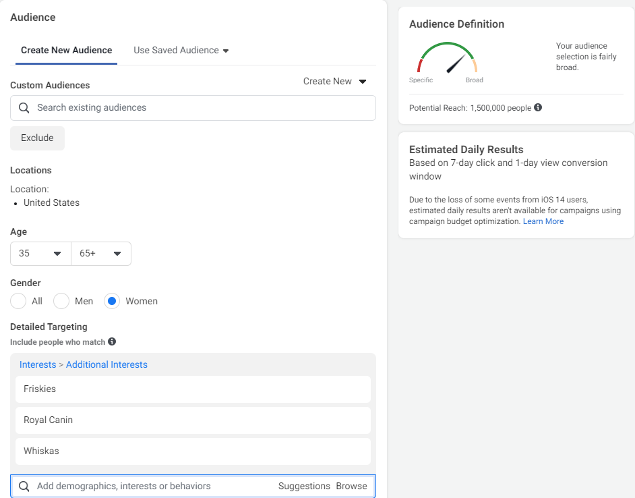
Task: Click info icon beside Include people who match
Action: pyautogui.click(x=112, y=341)
